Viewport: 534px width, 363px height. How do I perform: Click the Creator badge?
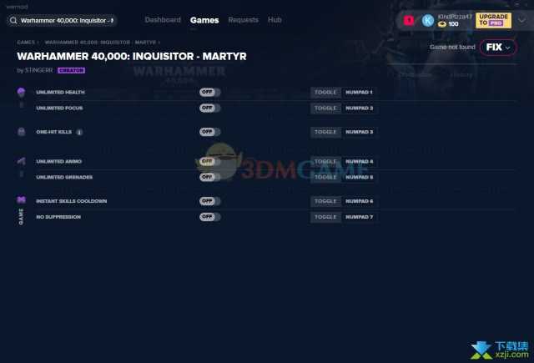coord(71,70)
